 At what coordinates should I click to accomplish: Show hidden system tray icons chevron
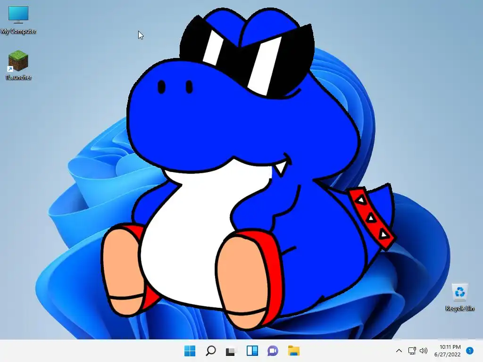click(399, 351)
